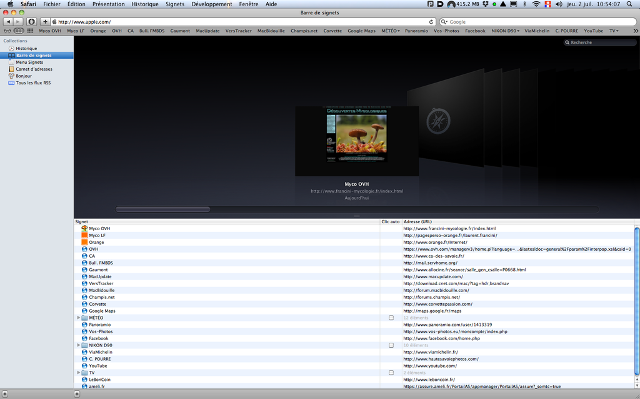
Task: Click the Recherche bookmarks search field
Action: (x=599, y=42)
